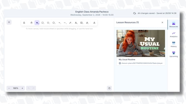This screenshot has height=104, width=186.
Task: Click the My Usual Routine title
Action: coord(127,59)
